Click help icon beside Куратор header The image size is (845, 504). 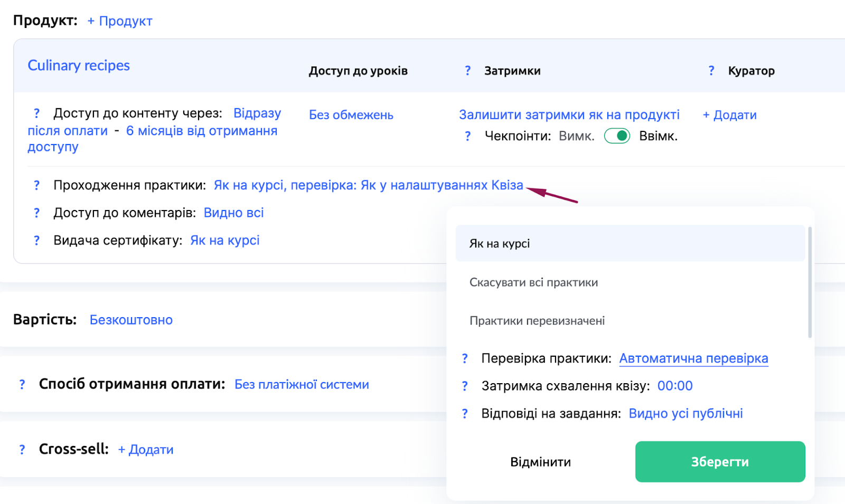coord(711,71)
